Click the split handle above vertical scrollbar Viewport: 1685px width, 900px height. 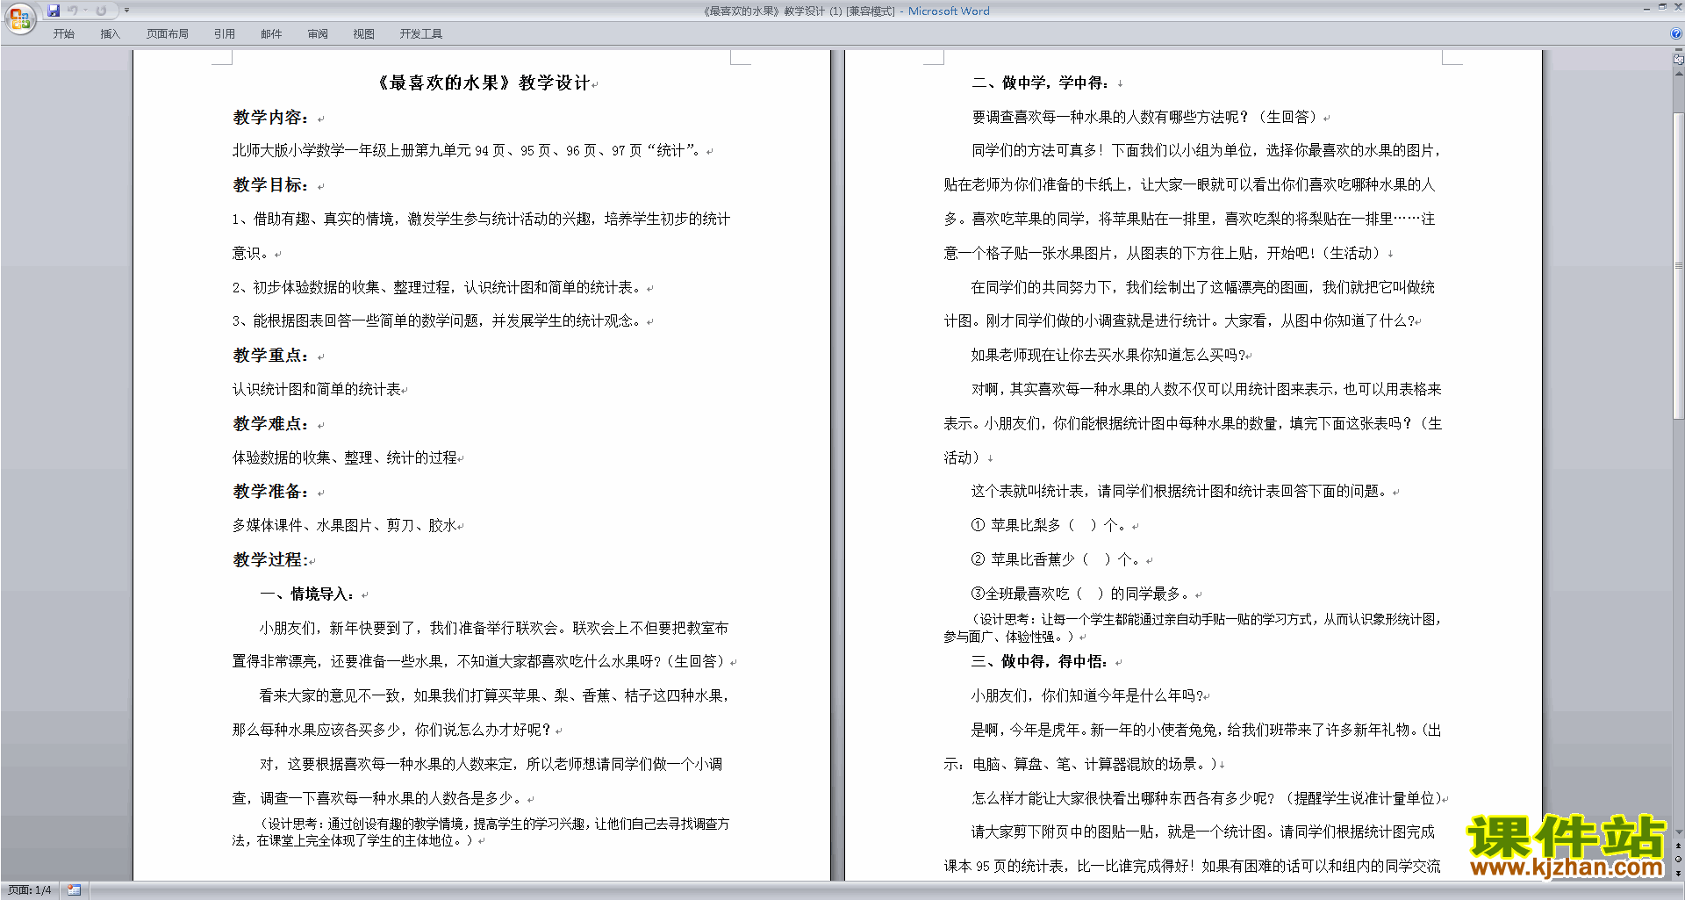[x=1679, y=51]
